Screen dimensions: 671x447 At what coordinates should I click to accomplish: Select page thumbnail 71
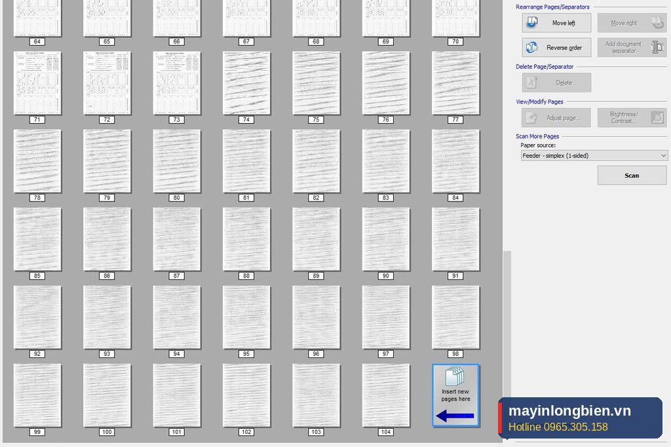click(37, 83)
